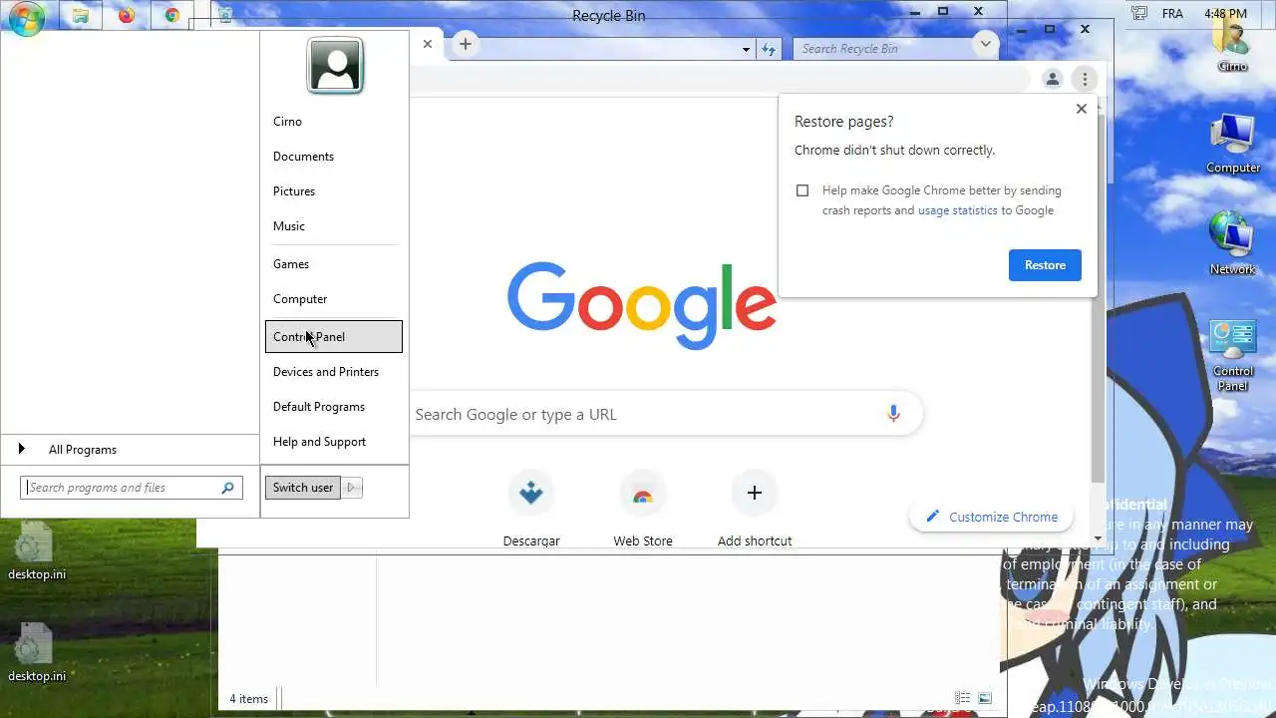The width and height of the screenshot is (1276, 718).
Task: Click the Switch user button
Action: click(x=303, y=488)
